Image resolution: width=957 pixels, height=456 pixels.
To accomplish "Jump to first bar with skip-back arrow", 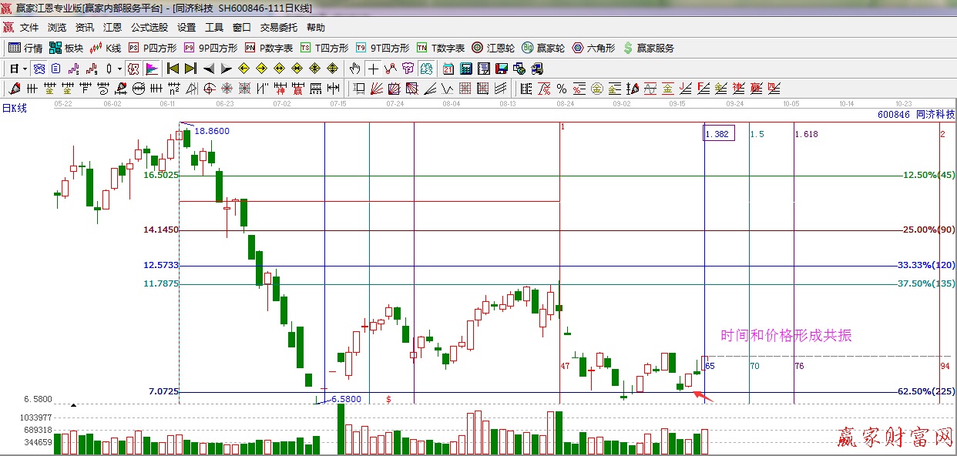I will click(173, 69).
